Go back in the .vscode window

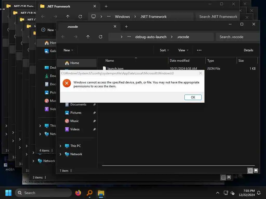[x=63, y=37]
